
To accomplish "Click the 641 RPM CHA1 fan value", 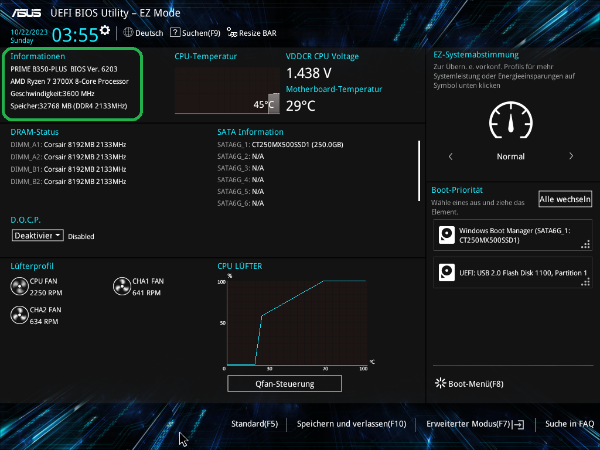I will (x=146, y=293).
